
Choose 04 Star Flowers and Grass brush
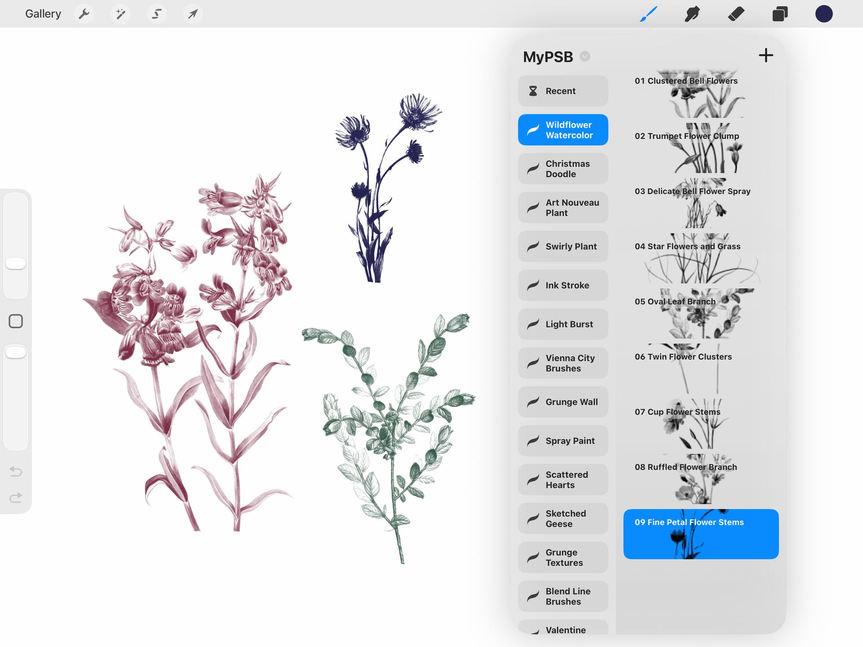click(701, 259)
